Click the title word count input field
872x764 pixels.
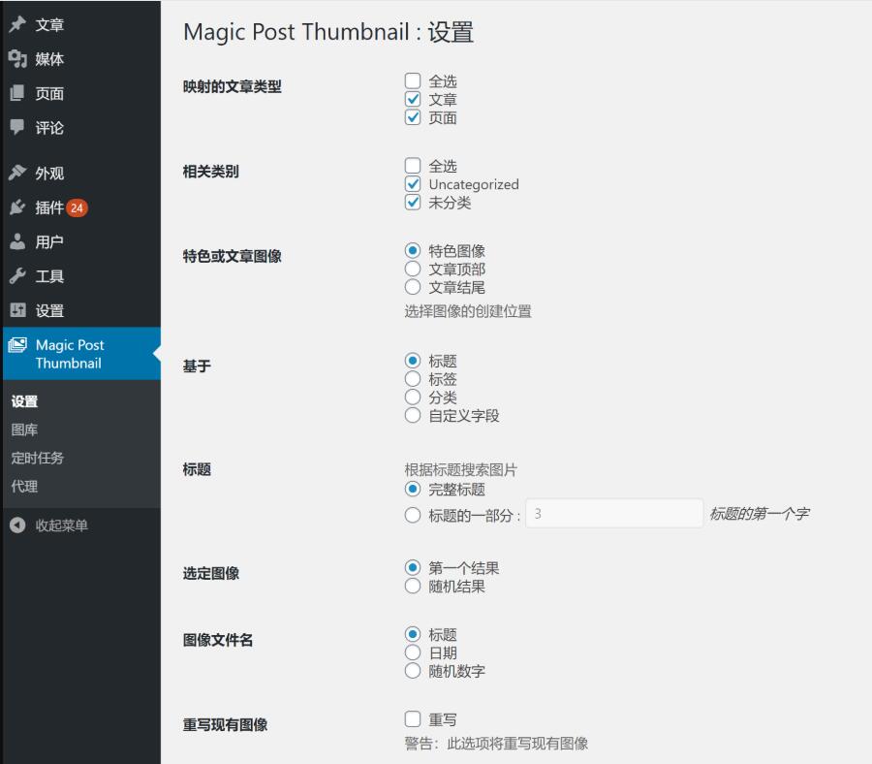click(614, 514)
